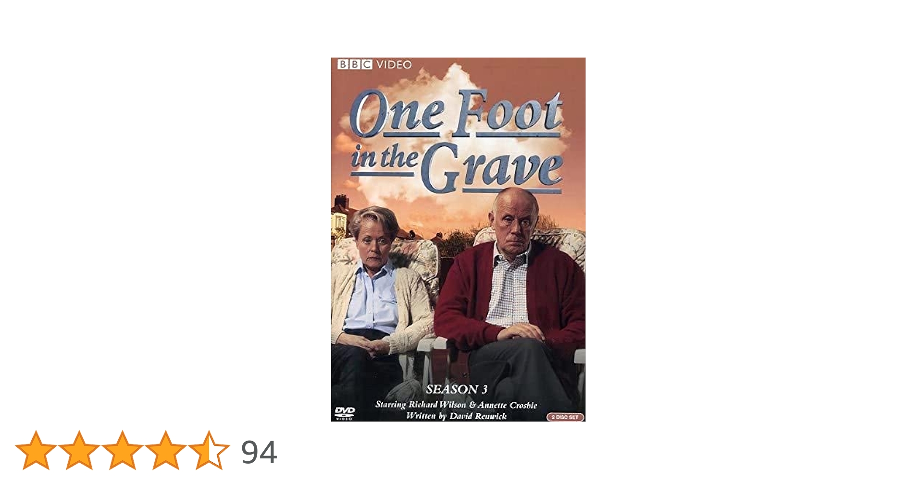The width and height of the screenshot is (918, 480).
Task: Click the One Foot title text
Action: coord(457,114)
